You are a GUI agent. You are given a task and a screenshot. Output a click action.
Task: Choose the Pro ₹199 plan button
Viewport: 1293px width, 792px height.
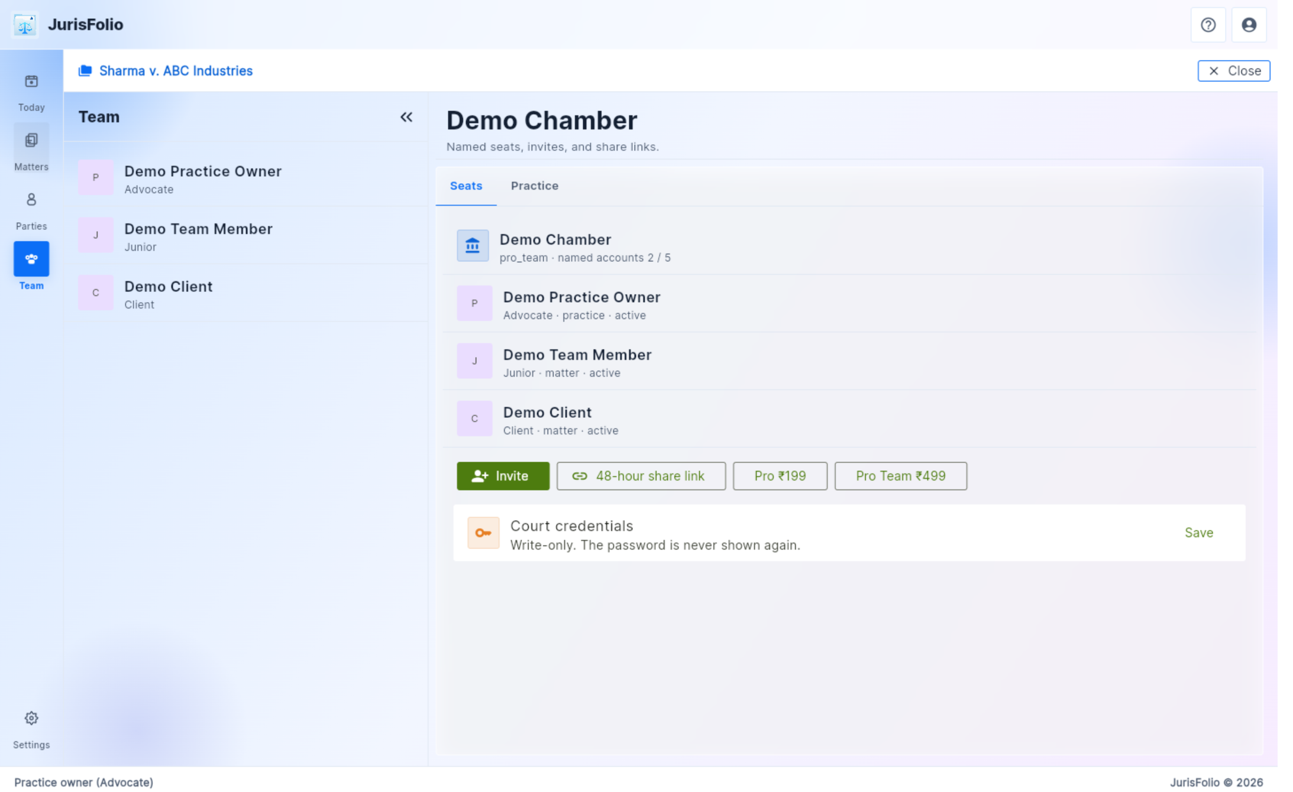pos(780,476)
